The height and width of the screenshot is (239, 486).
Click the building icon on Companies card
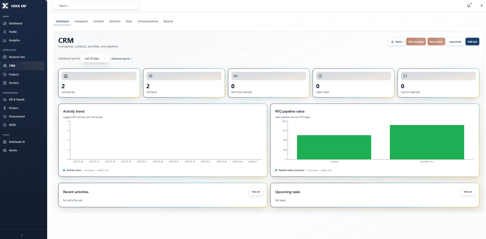tap(66, 76)
